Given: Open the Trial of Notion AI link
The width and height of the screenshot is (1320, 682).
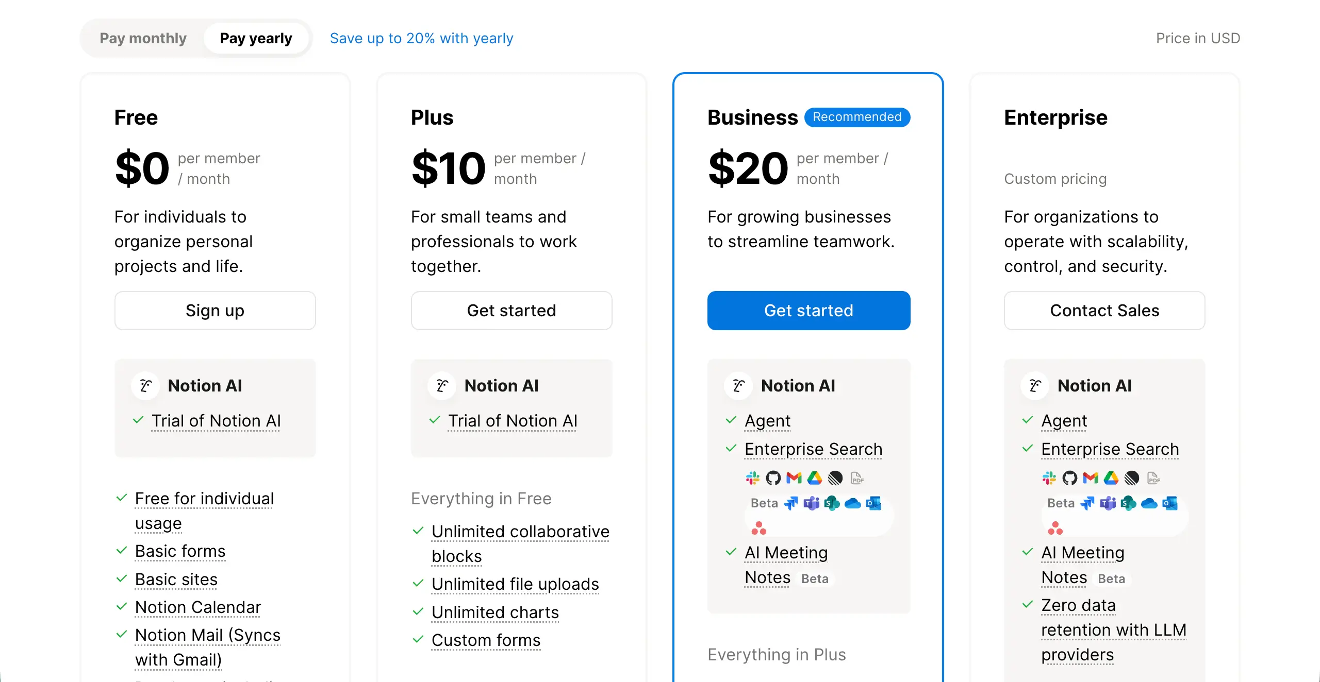Looking at the screenshot, I should [x=216, y=420].
